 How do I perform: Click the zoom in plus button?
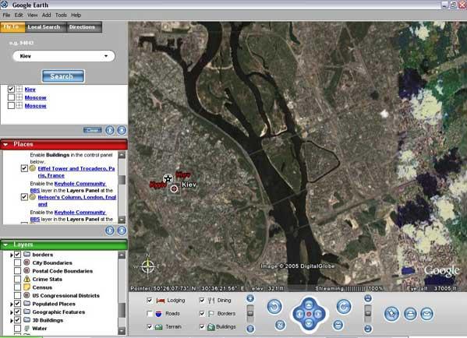point(250,298)
